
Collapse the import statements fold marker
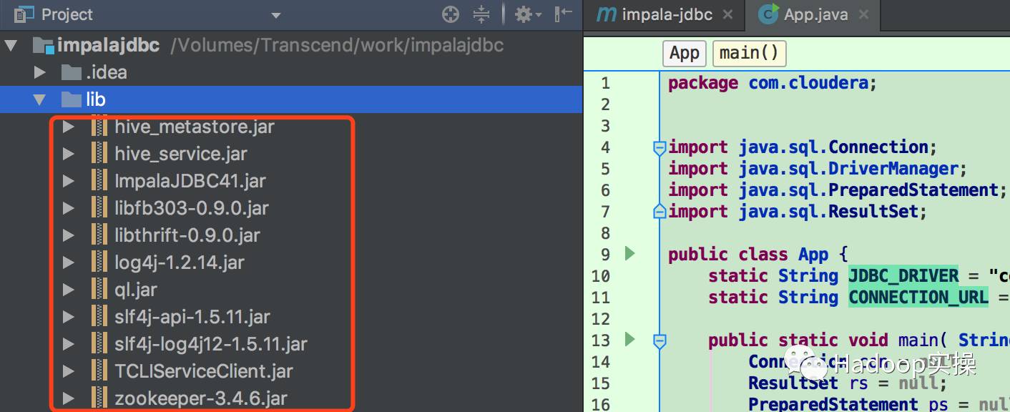(660, 148)
